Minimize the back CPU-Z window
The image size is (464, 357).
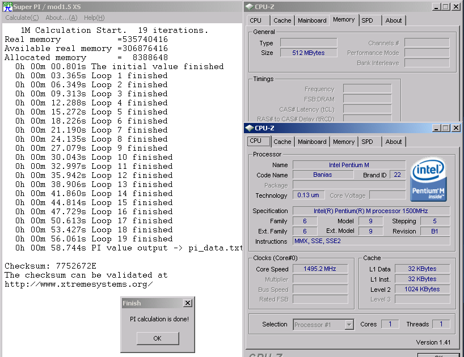click(x=436, y=6)
